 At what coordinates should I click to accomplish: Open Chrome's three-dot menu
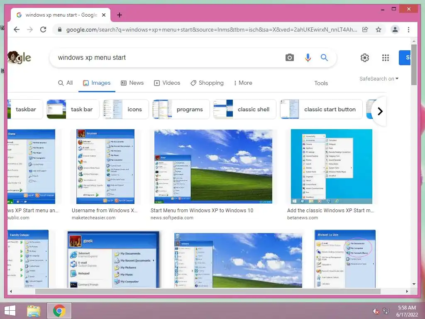[x=408, y=29]
